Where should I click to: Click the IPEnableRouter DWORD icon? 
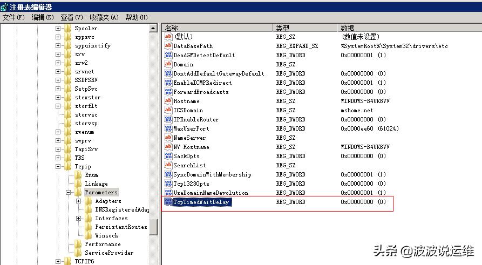pyautogui.click(x=168, y=119)
